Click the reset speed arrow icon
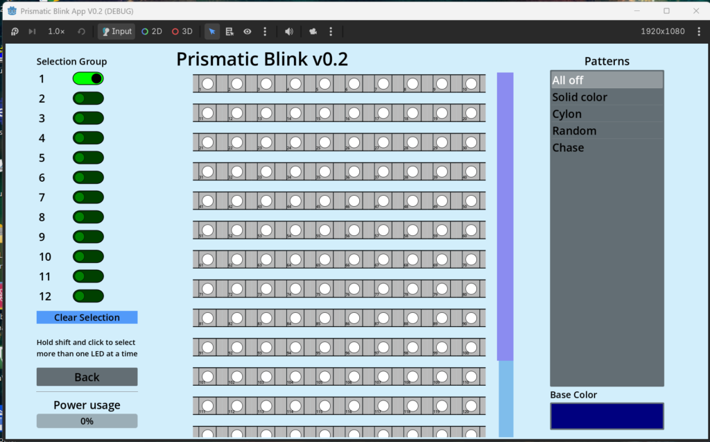 pos(82,31)
